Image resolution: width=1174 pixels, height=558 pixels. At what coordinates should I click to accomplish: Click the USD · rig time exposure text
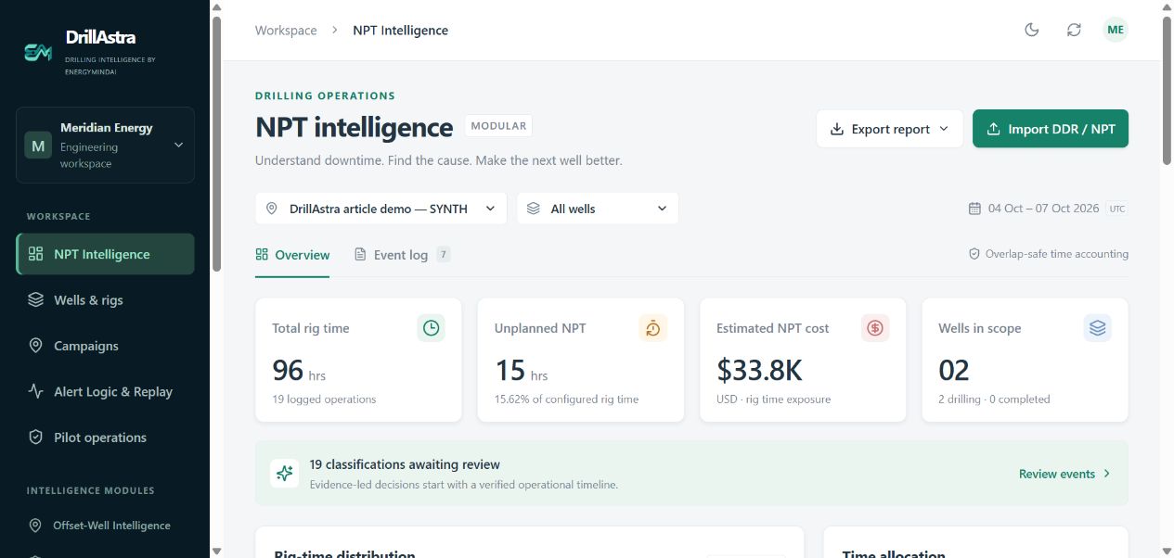click(774, 399)
